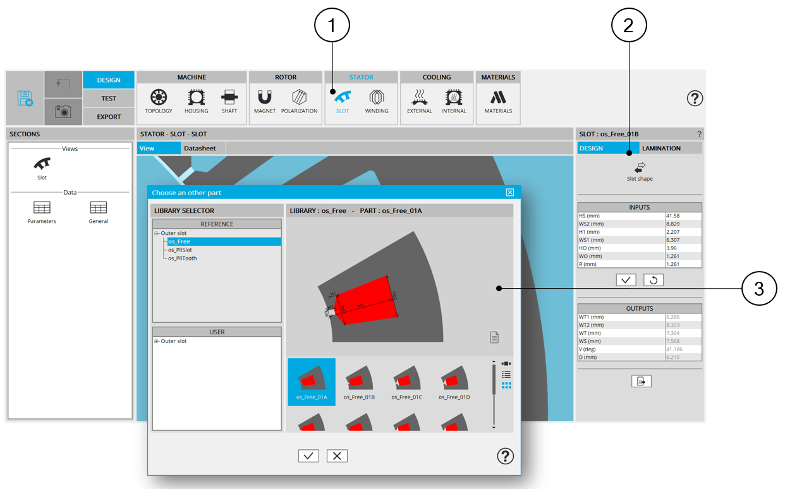Viewport: 785px width, 489px height.
Task: Click the HS (mm) input value
Action: click(683, 216)
